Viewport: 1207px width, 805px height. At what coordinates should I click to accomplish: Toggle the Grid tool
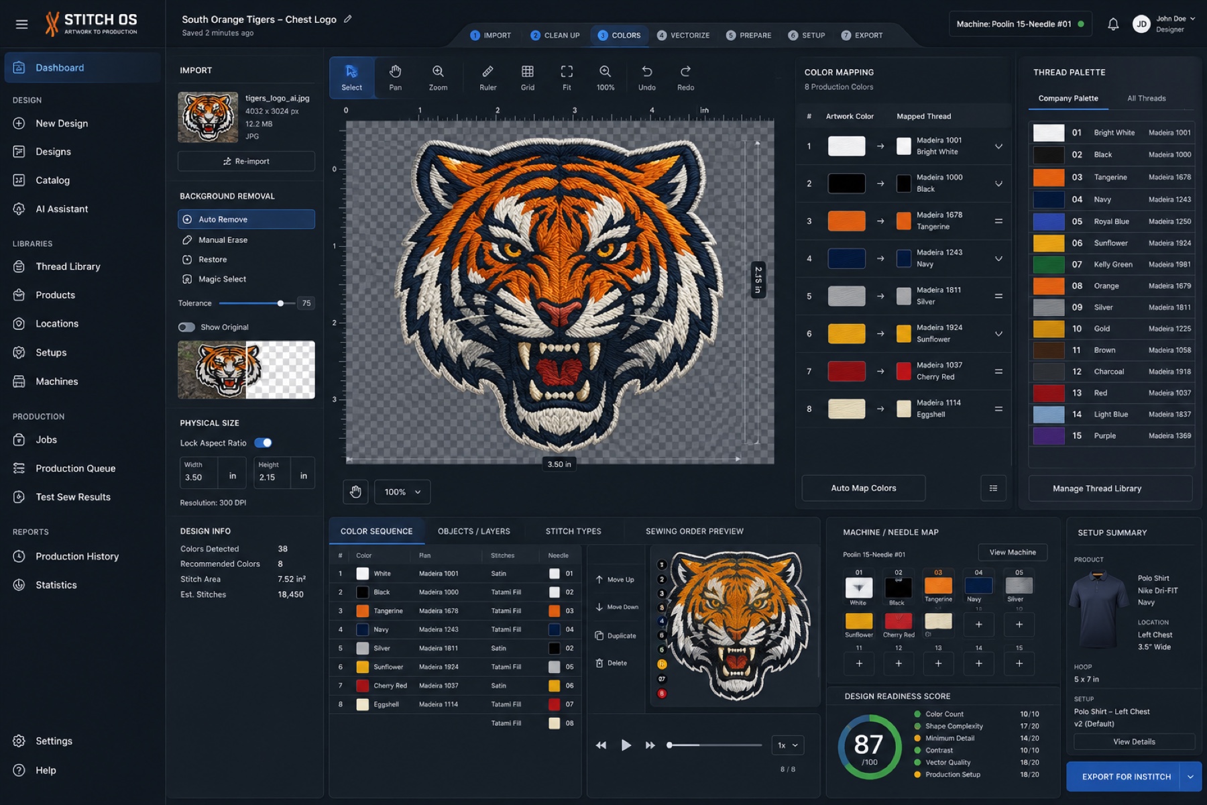pos(528,78)
